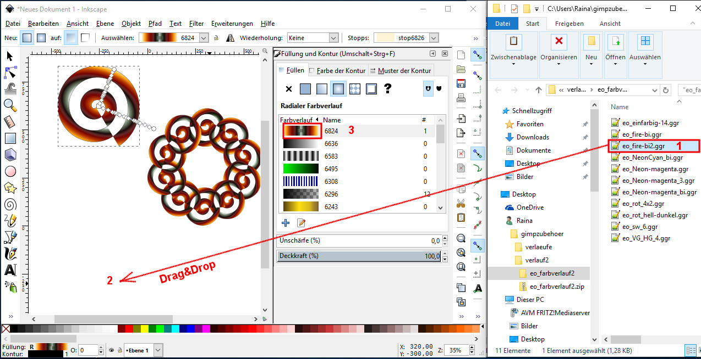Select the Calligraphy tool
Image resolution: width=701 pixels, height=359 pixels.
pos(10,254)
